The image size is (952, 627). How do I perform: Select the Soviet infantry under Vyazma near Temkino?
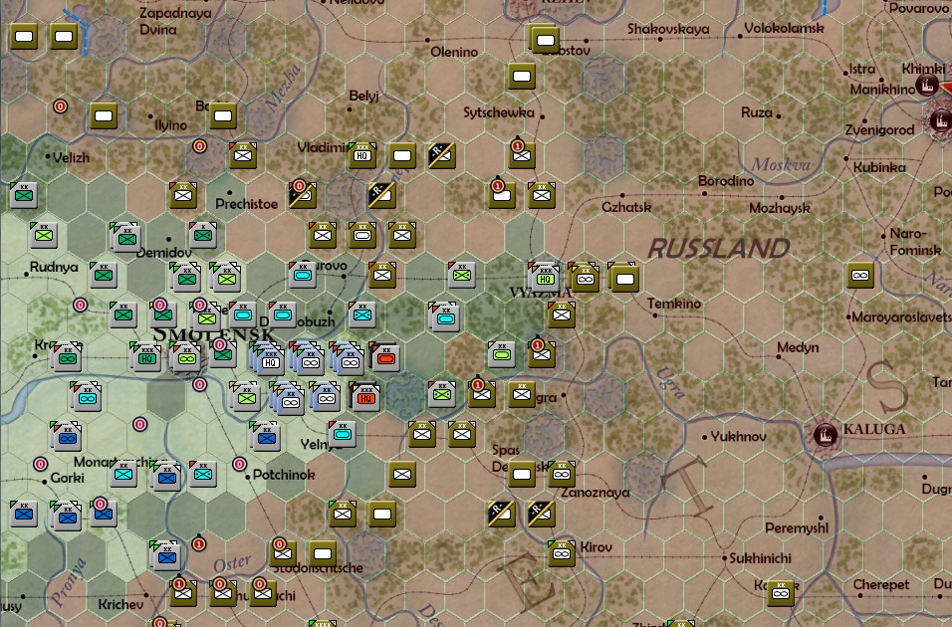(x=562, y=314)
